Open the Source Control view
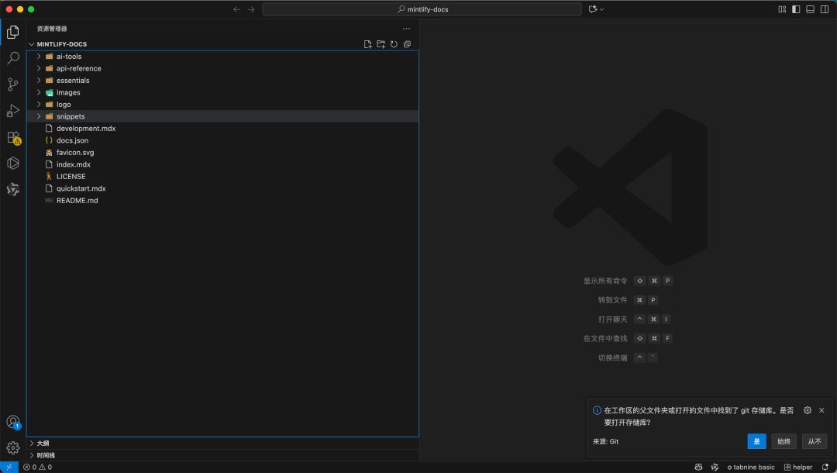 pyautogui.click(x=13, y=85)
